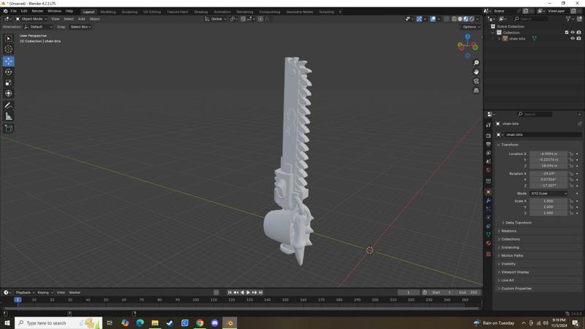Open the viewport Add menu
The image size is (585, 329).
tap(81, 19)
